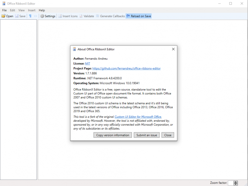The height and width of the screenshot is (186, 248).
Task: Click the Insert Icons toolbar icon
Action: 60,16
